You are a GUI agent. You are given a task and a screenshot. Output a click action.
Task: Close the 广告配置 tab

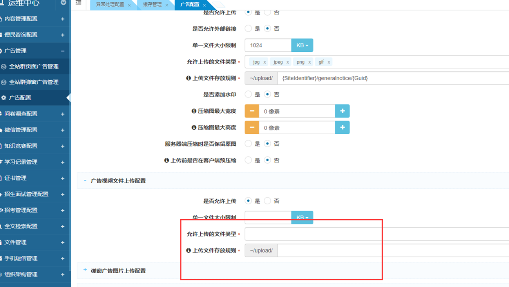point(205,5)
